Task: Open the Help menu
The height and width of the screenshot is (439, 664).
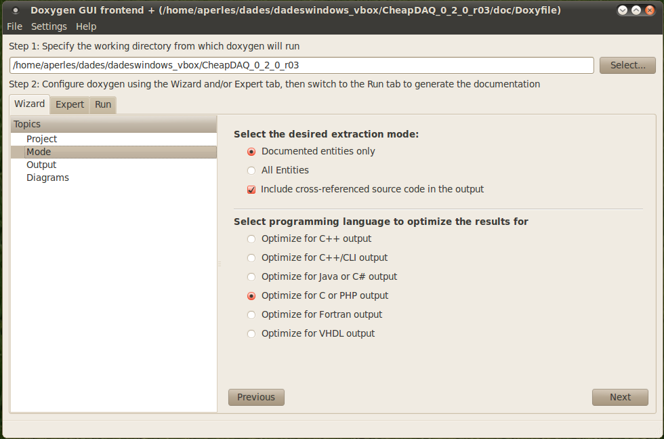Action: 86,26
